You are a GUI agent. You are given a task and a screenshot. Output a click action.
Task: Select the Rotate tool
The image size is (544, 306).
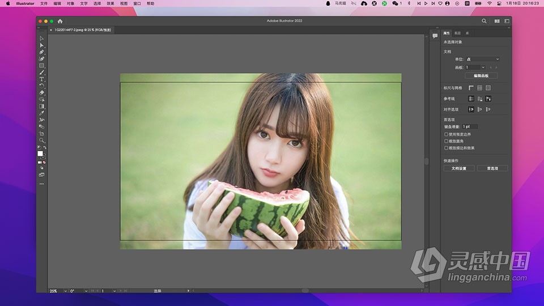(41, 86)
